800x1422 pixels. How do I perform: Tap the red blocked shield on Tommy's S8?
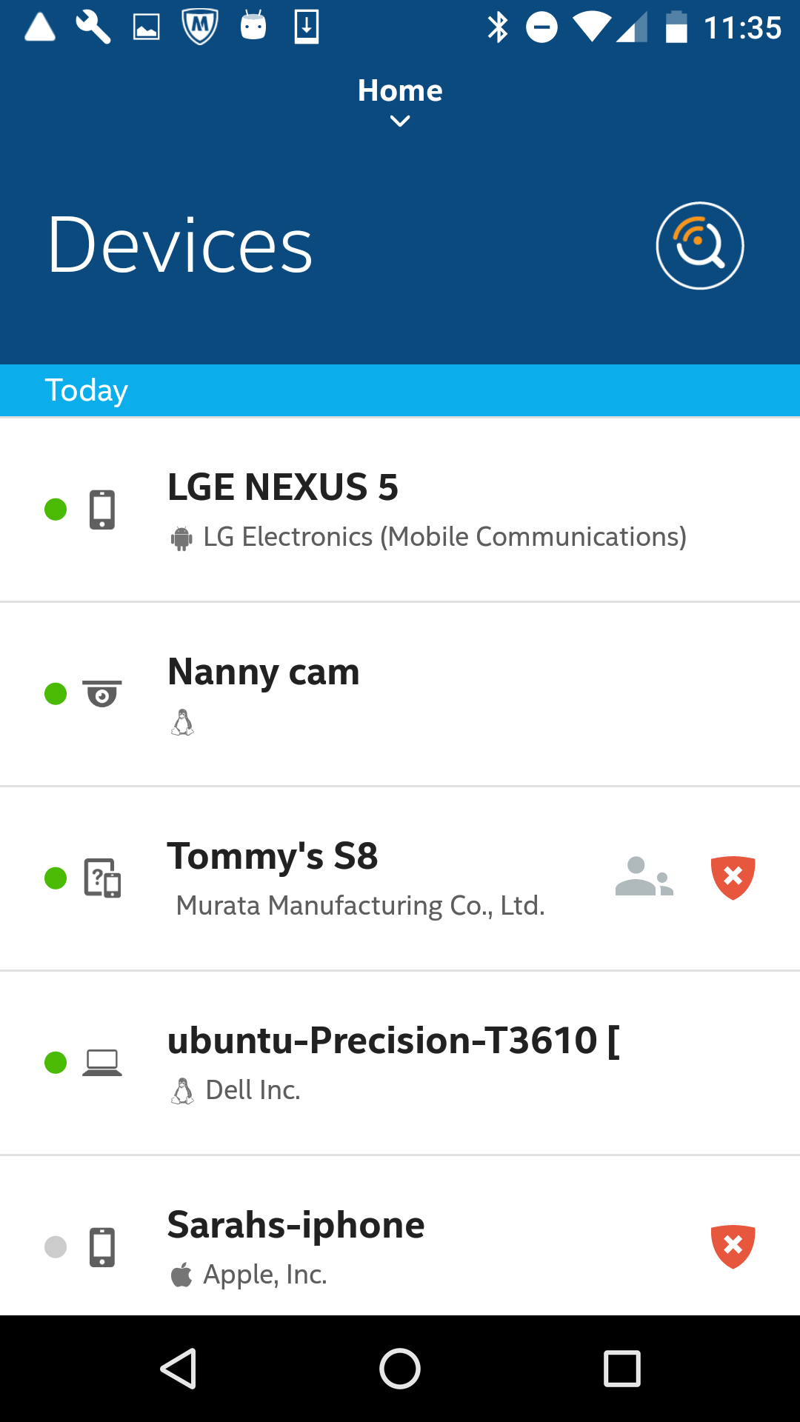[x=733, y=878]
